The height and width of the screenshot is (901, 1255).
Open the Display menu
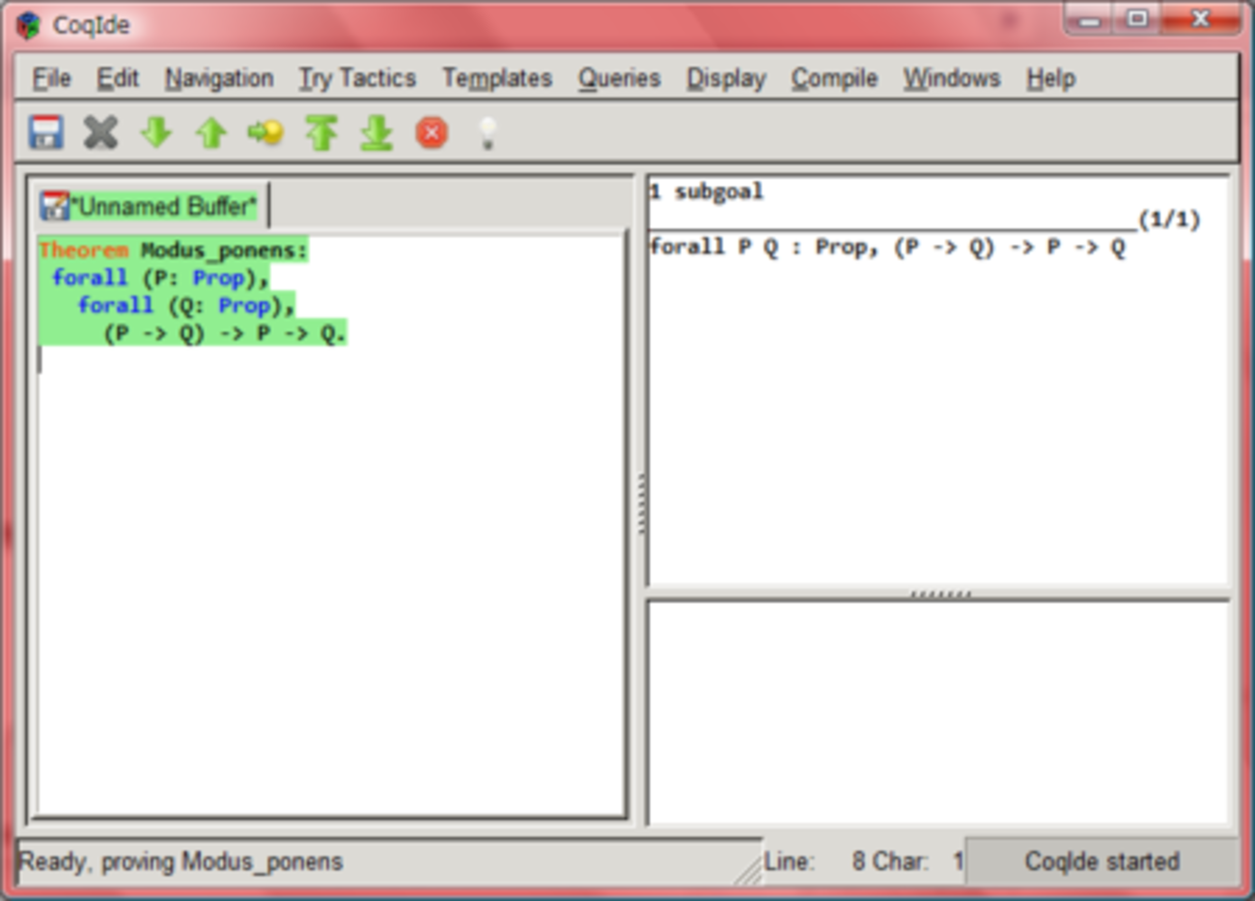726,78
